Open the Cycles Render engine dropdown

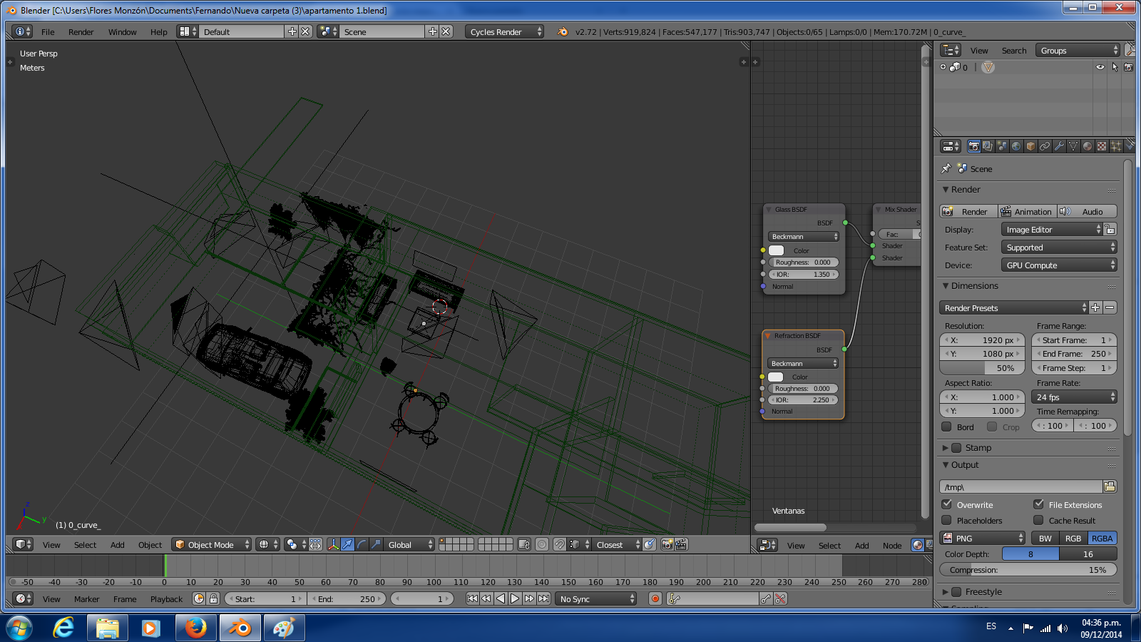pos(505,32)
